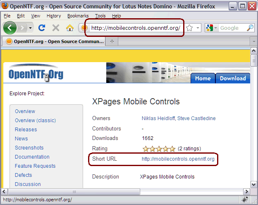The height and width of the screenshot is (205, 258).
Task: Open the Documentation link
Action: tap(32, 157)
